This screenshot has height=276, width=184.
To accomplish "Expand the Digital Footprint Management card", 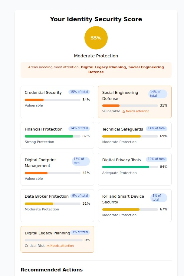I will click(x=57, y=169).
